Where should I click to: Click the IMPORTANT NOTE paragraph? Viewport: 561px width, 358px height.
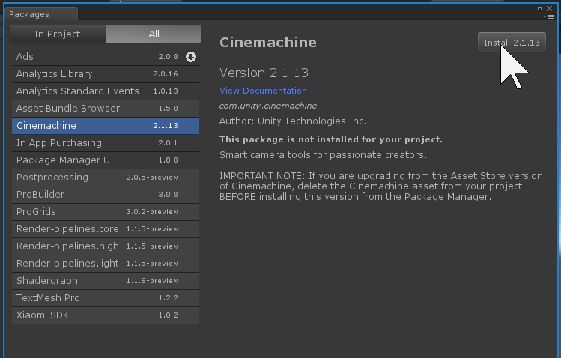[381, 186]
